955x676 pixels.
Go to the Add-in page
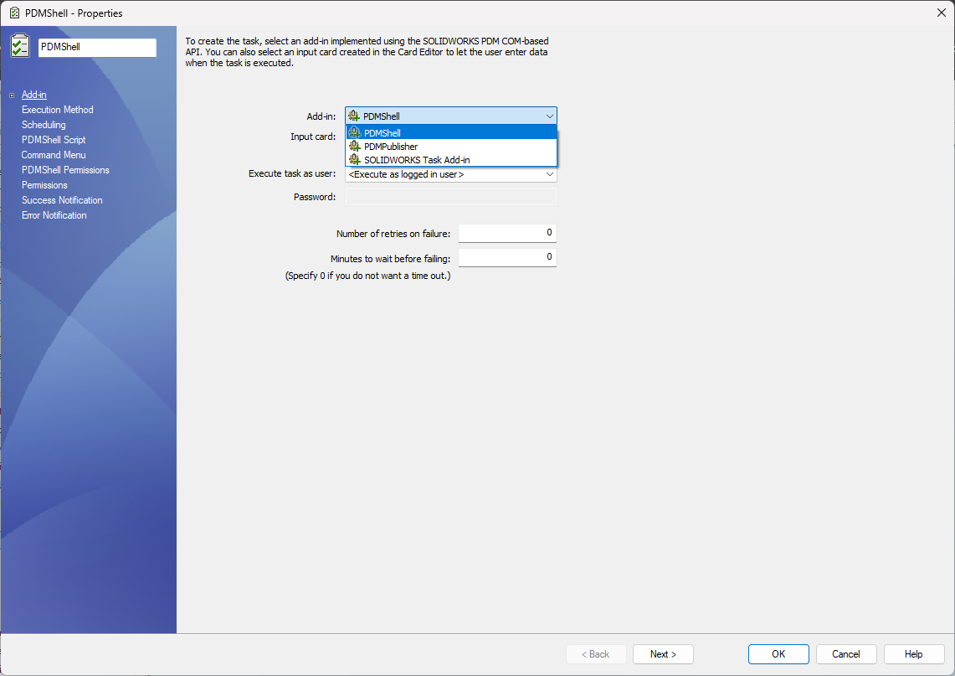point(34,95)
